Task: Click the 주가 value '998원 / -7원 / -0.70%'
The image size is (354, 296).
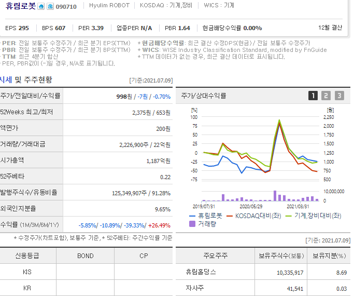Action: pyautogui.click(x=144, y=97)
